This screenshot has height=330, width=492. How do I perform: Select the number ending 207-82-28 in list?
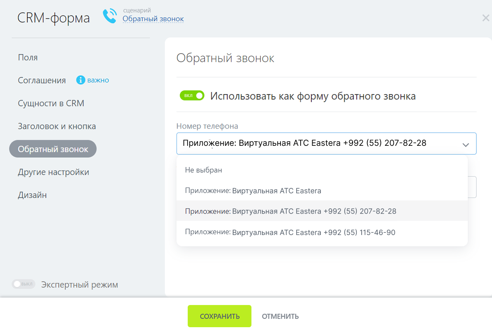[290, 211]
